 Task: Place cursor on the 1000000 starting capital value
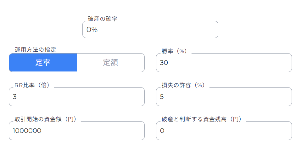tap(27, 131)
